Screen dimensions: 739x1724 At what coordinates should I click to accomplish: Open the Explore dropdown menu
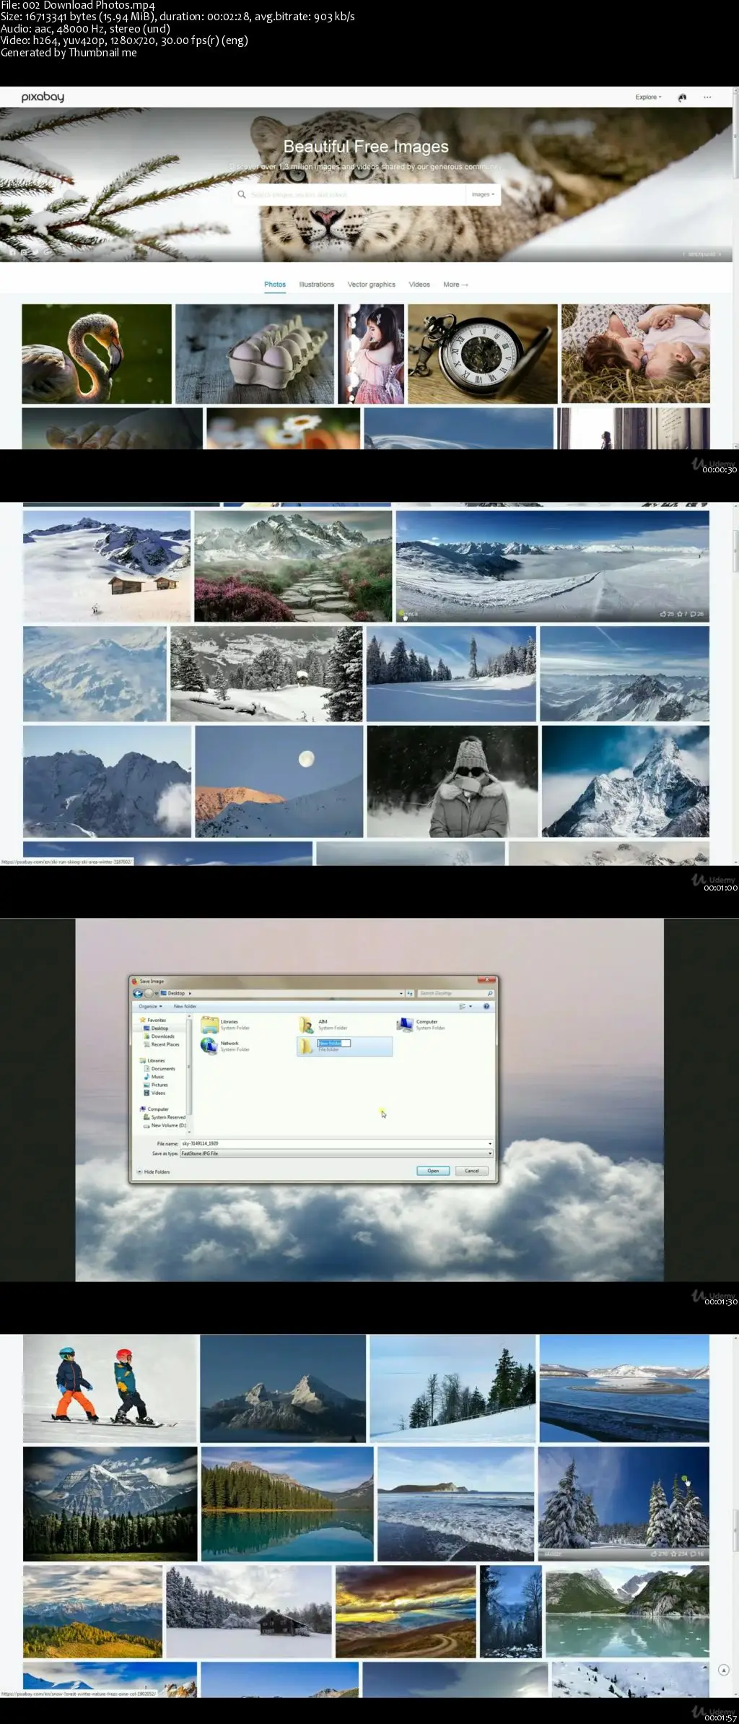[x=648, y=97]
